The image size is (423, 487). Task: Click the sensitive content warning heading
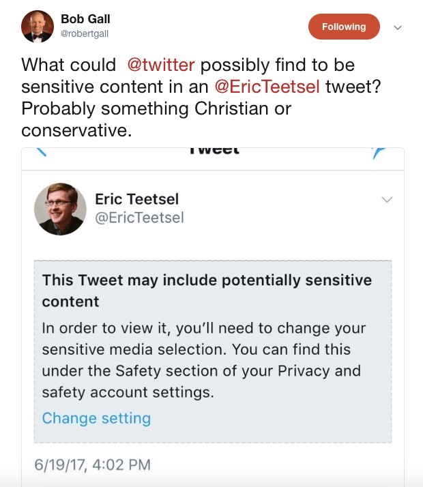coord(206,290)
